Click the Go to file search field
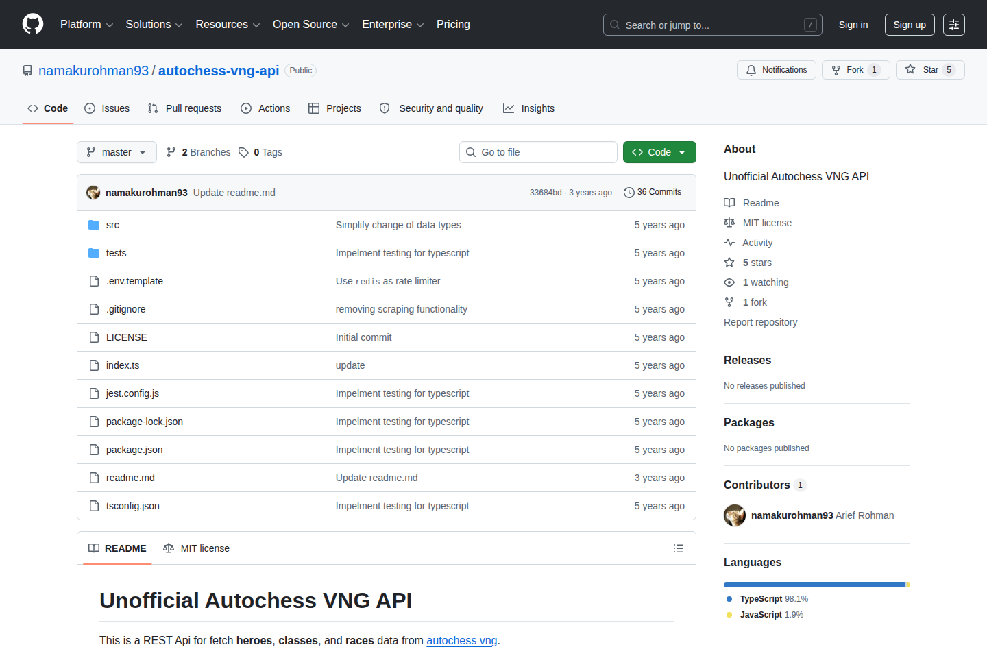The height and width of the screenshot is (658, 987). click(538, 151)
